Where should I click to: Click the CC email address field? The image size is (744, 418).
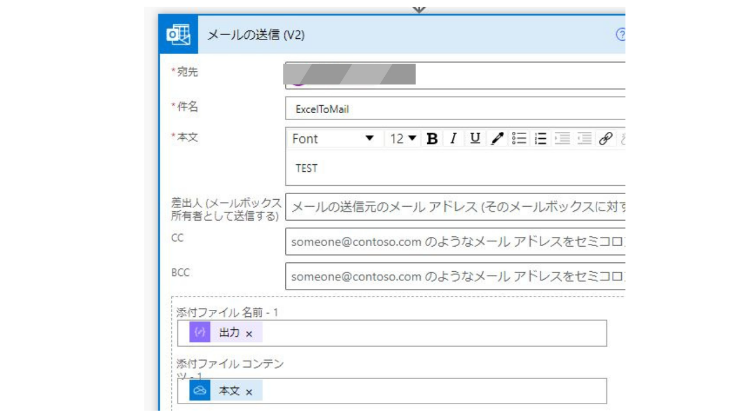coord(453,242)
